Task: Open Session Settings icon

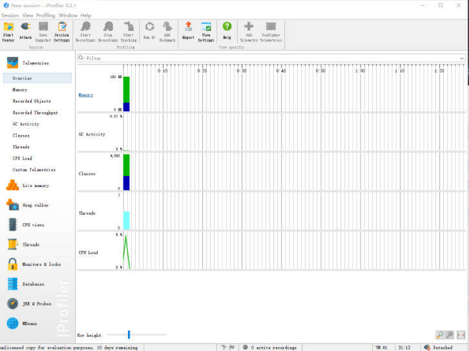Action: point(62,32)
